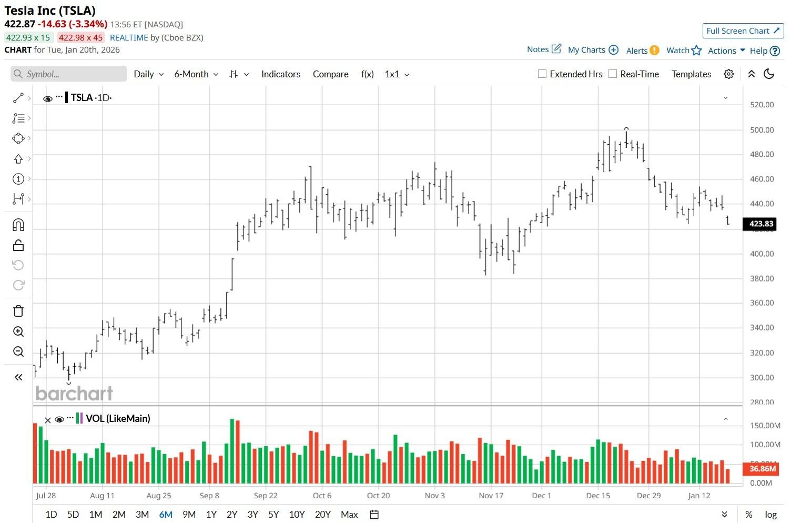Viewport: 791px width, 523px height.
Task: Collapse the drawing tools sidebar
Action: [x=18, y=377]
